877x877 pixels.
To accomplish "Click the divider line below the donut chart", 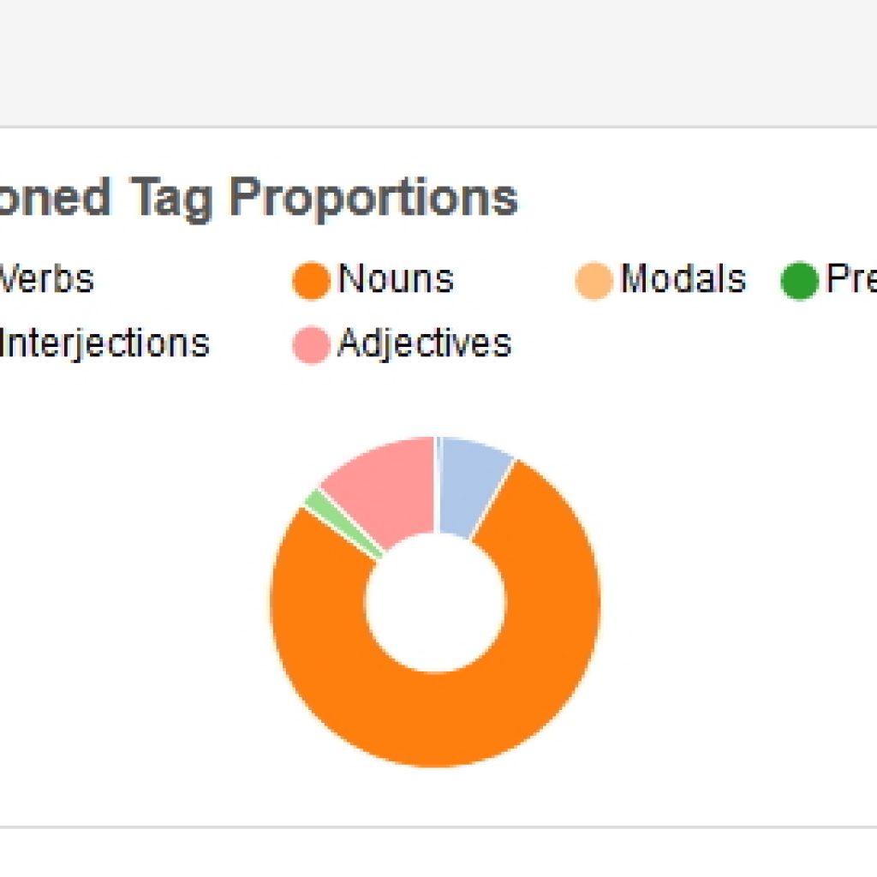I will (x=438, y=826).
